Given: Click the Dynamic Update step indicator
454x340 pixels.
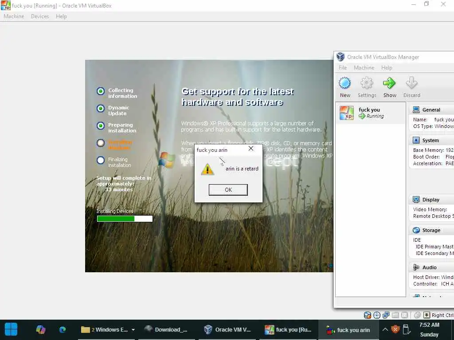Looking at the screenshot, I should 101,108.
